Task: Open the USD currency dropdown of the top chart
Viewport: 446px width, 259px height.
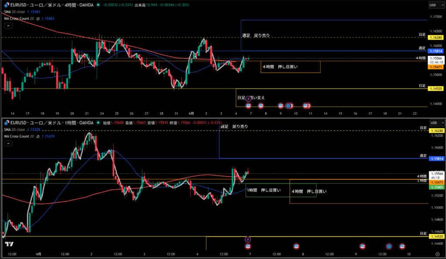Action: (x=434, y=5)
